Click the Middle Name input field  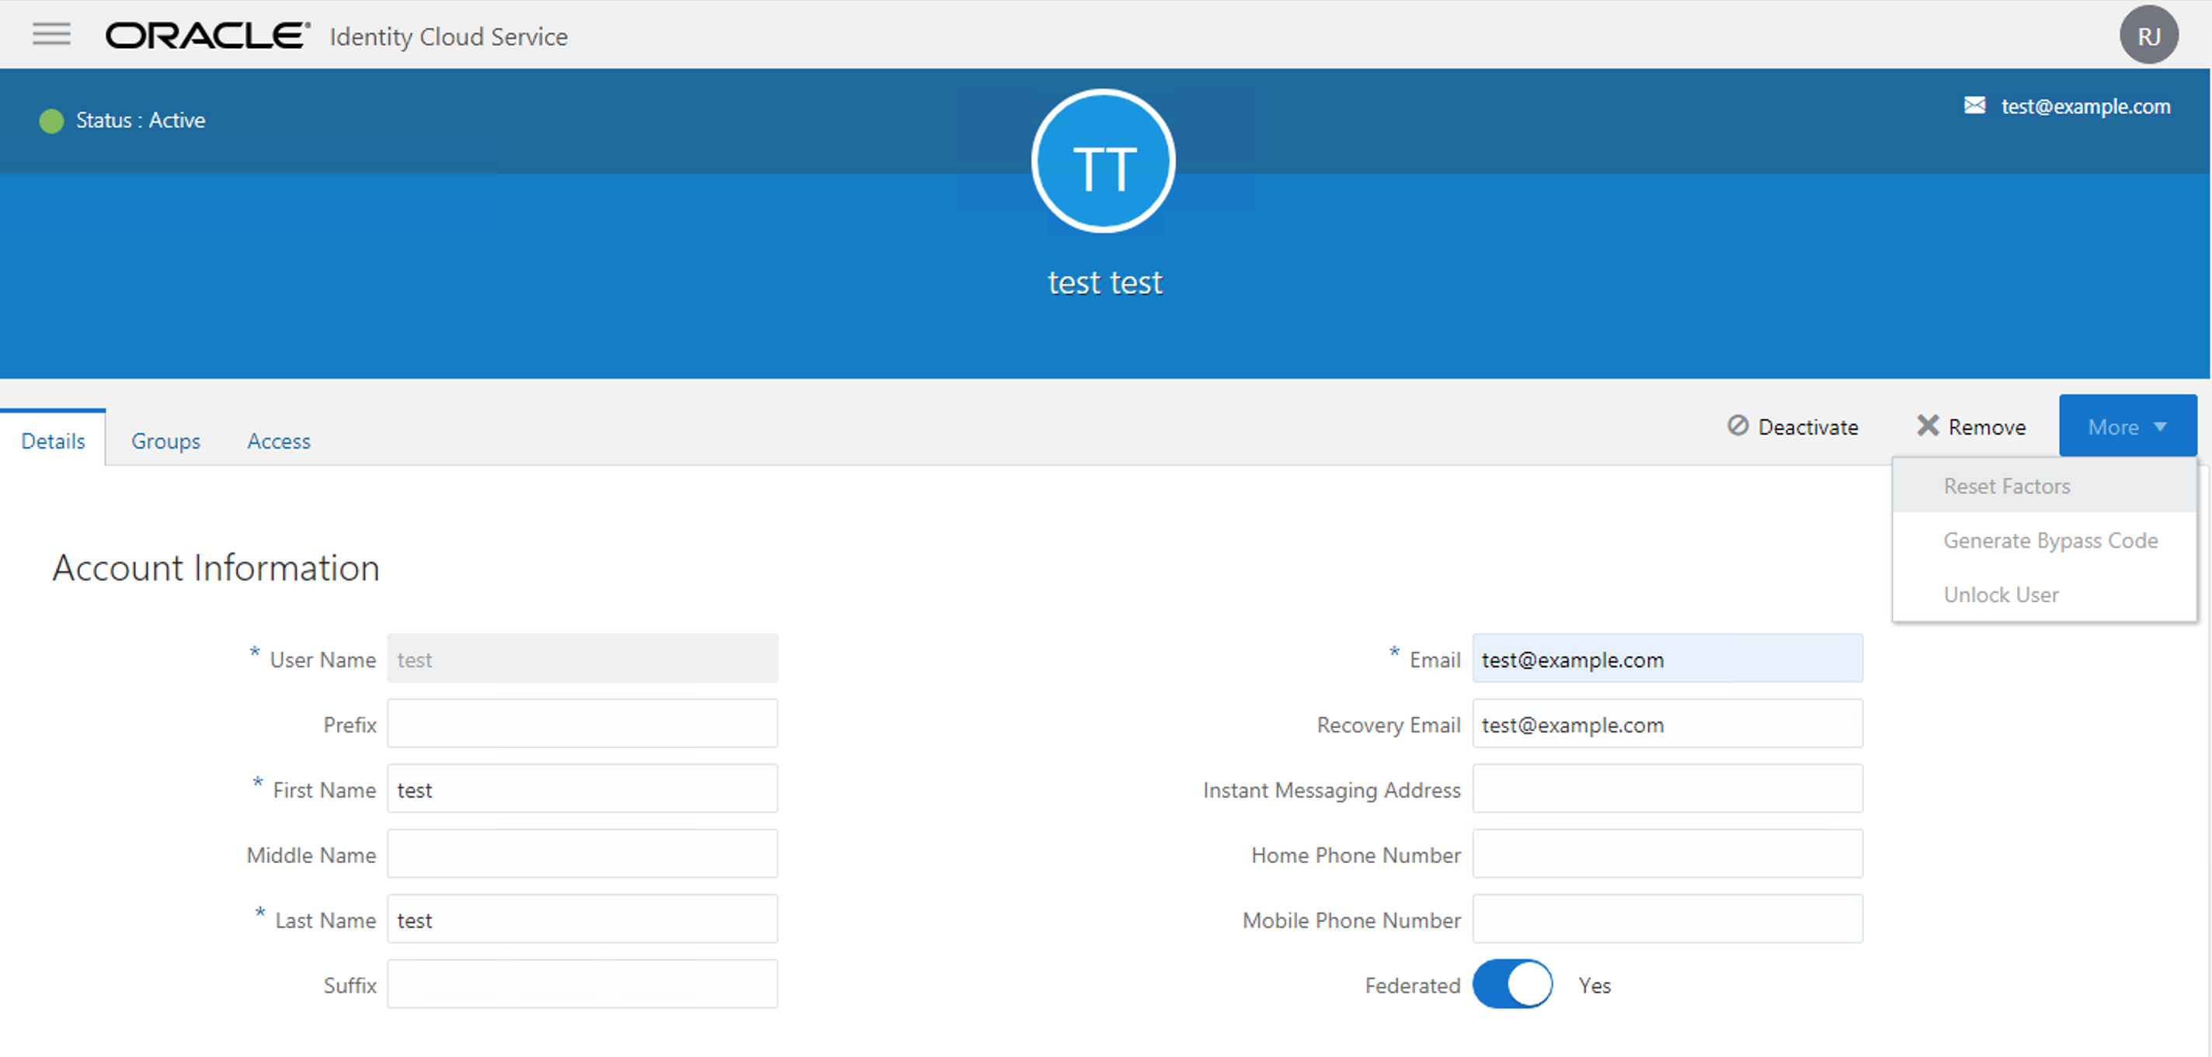(x=583, y=854)
